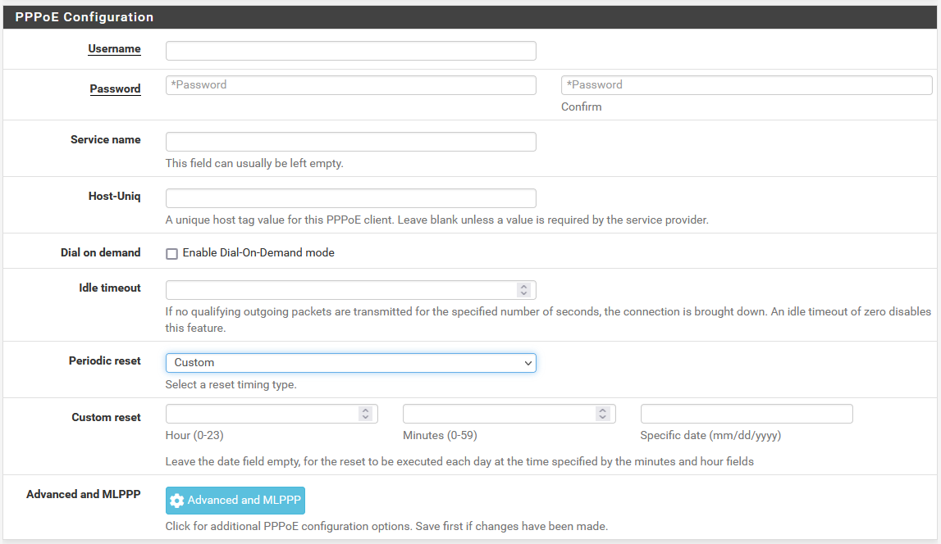Decrement the Hour value using down arrow
This screenshot has width=941, height=544.
pos(365,417)
